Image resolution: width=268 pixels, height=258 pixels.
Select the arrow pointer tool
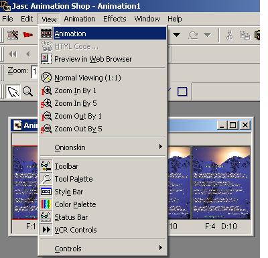click(13, 92)
